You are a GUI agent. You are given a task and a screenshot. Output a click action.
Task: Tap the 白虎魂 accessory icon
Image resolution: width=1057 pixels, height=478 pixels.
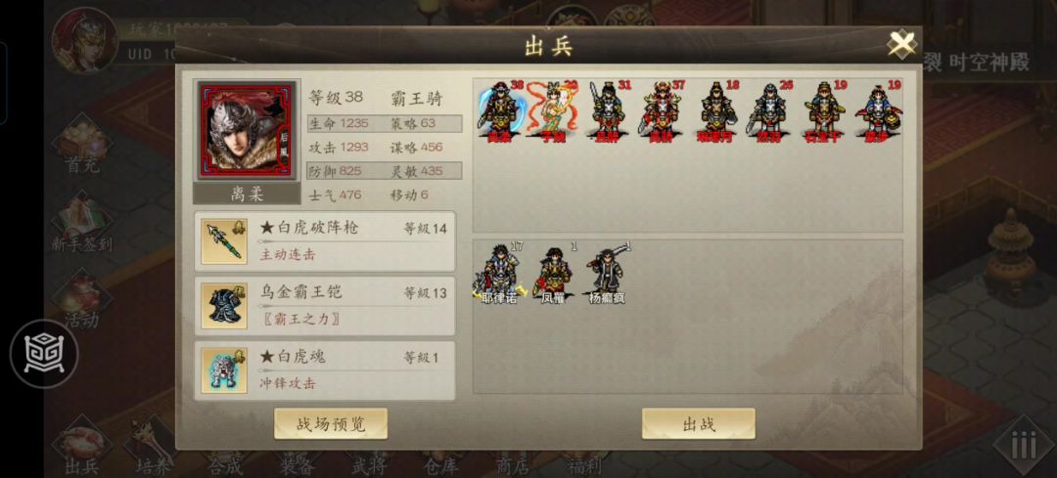click(224, 370)
